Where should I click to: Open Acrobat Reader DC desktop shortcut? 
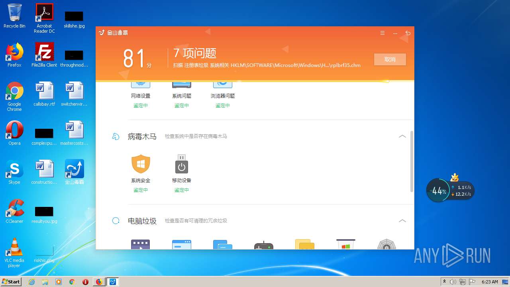[44, 18]
